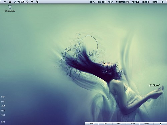Click the TRSH launcher label
This screenshot has height=125, width=167.
[x=3, y=122]
